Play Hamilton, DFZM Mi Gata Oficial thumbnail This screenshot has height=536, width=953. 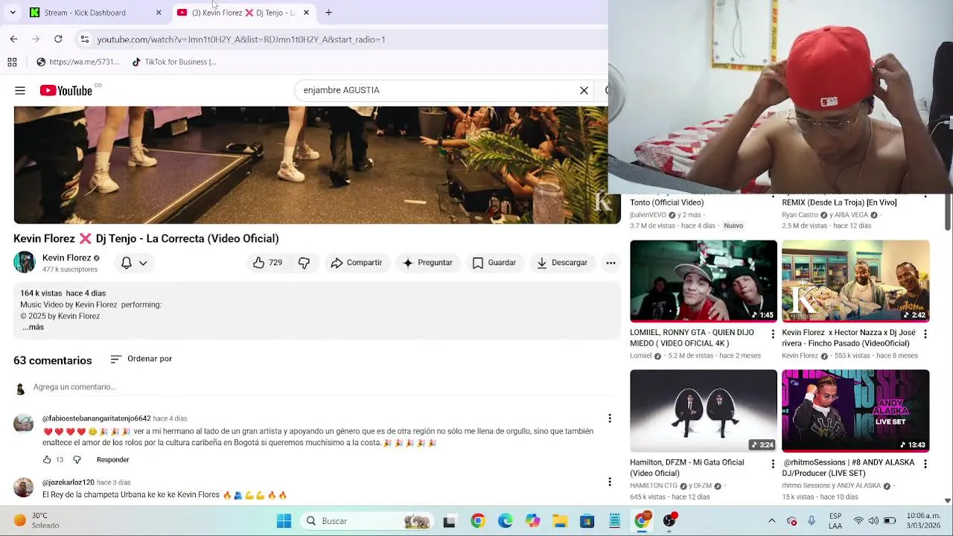coord(704,410)
